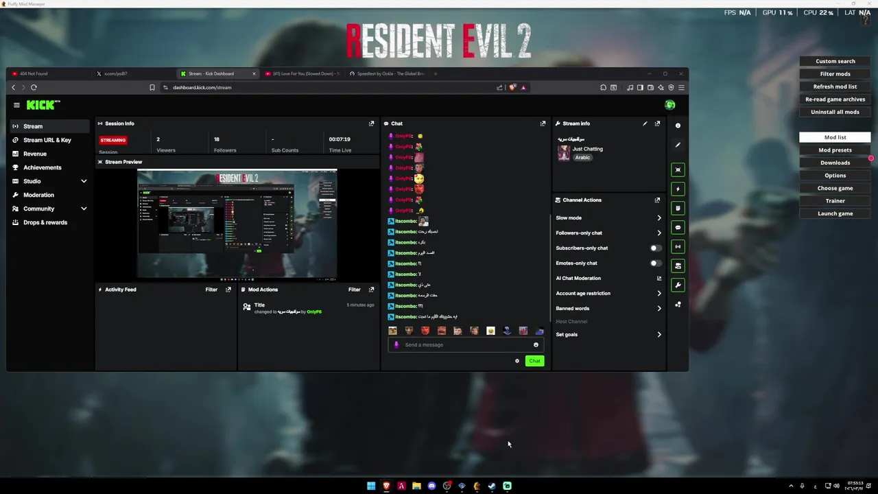Open File Explorer from the taskbar
The width and height of the screenshot is (878, 494).
tap(416, 486)
